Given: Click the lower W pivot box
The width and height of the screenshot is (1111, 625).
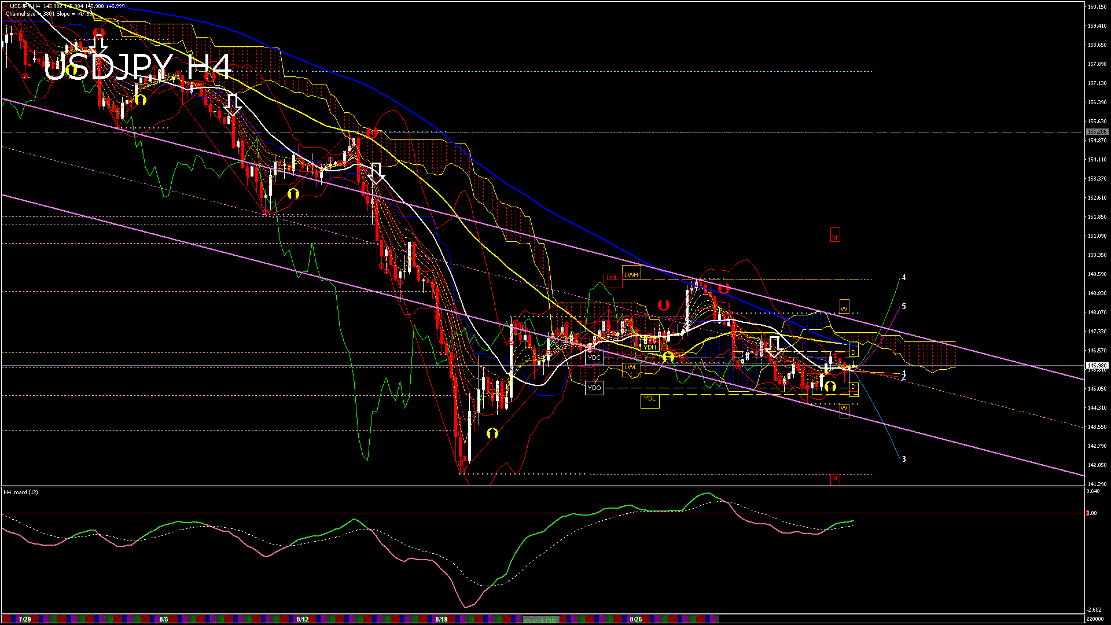Looking at the screenshot, I should [844, 410].
